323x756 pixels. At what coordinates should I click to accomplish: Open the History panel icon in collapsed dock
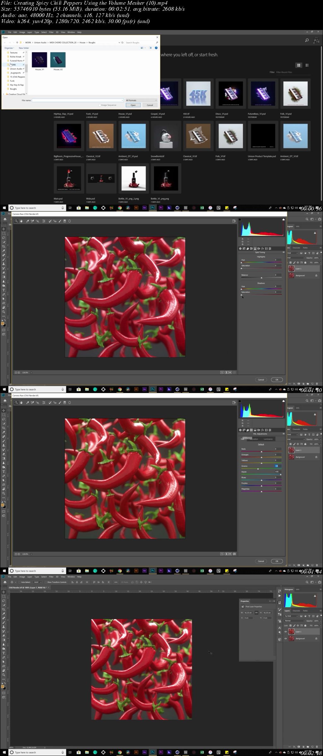click(x=279, y=591)
